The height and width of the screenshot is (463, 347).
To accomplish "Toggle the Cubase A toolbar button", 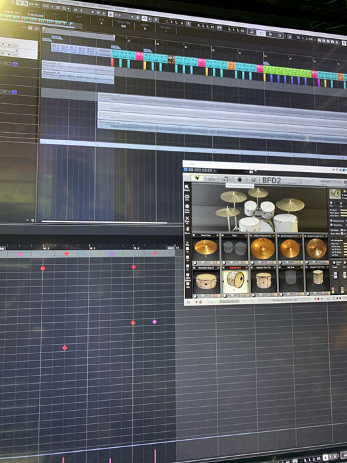I will (104, 13).
